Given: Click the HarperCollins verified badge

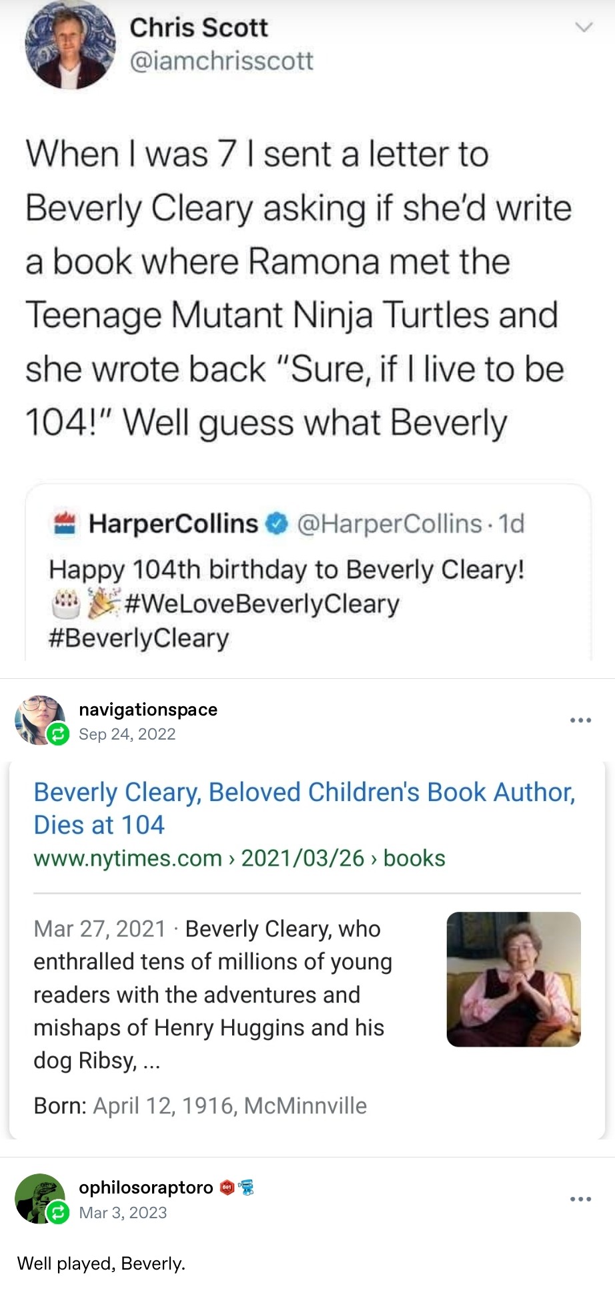Looking at the screenshot, I should coord(277,524).
